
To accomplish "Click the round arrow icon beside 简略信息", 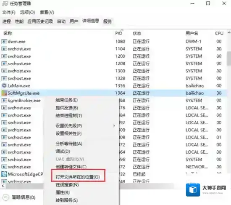I will pyautogui.click(x=6, y=197).
